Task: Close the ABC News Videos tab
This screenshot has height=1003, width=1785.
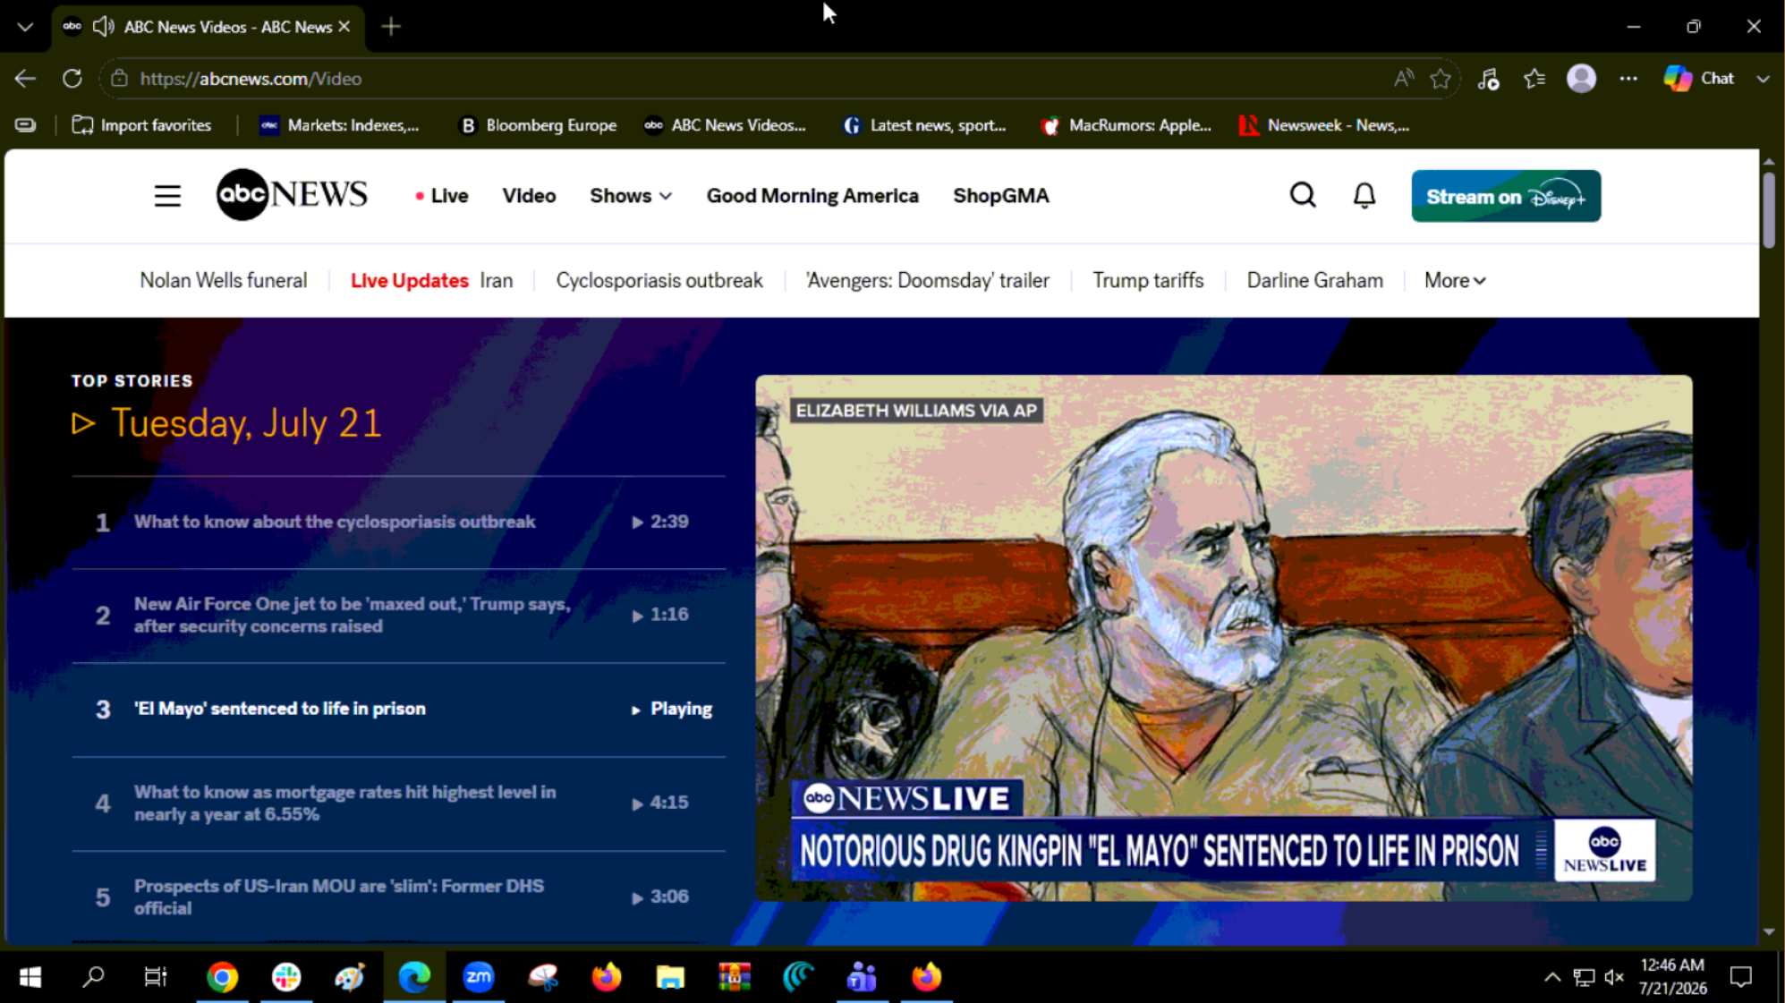Action: pyautogui.click(x=344, y=27)
